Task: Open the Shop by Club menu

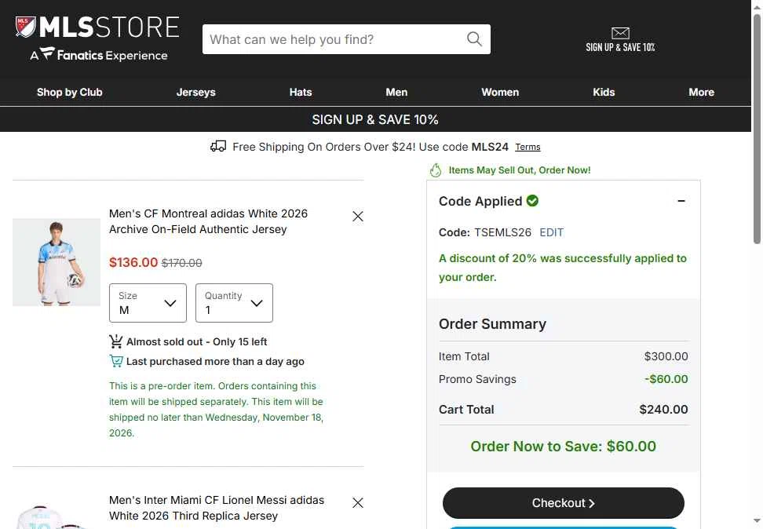Action: click(x=70, y=92)
